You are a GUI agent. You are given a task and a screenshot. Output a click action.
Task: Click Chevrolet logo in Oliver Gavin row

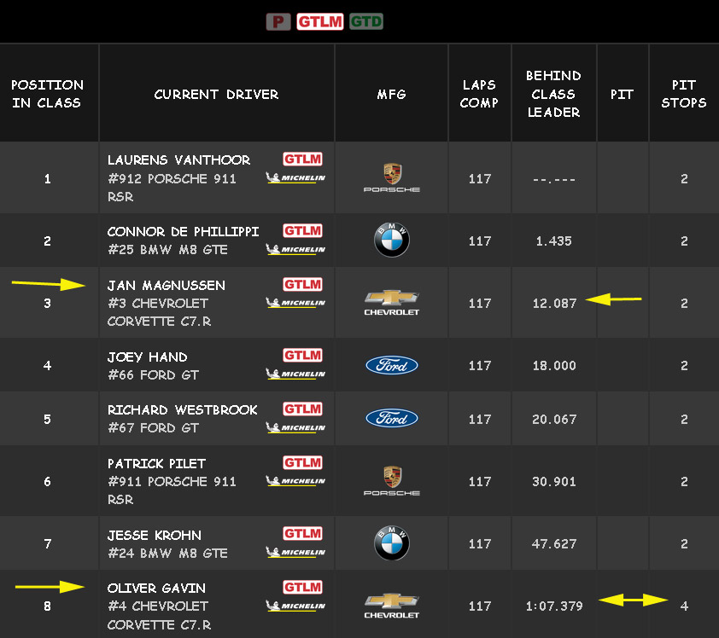pyautogui.click(x=391, y=606)
